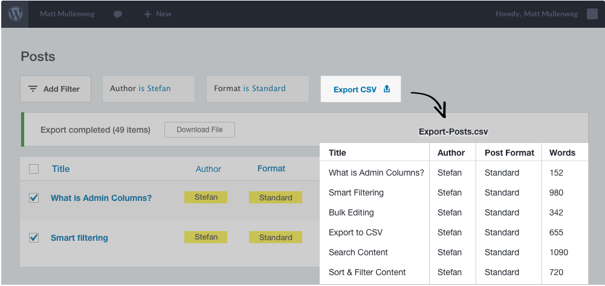Click the filter lines icon in Add Filter
The width and height of the screenshot is (605, 286).
pos(33,89)
